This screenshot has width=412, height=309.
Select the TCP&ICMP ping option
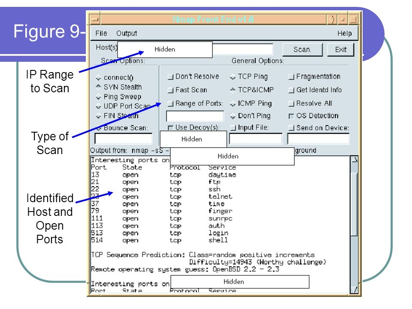click(x=233, y=90)
